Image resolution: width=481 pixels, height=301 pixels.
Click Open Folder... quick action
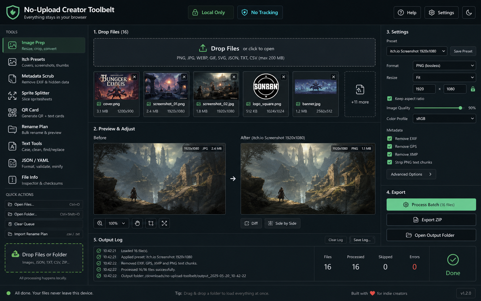click(44, 214)
